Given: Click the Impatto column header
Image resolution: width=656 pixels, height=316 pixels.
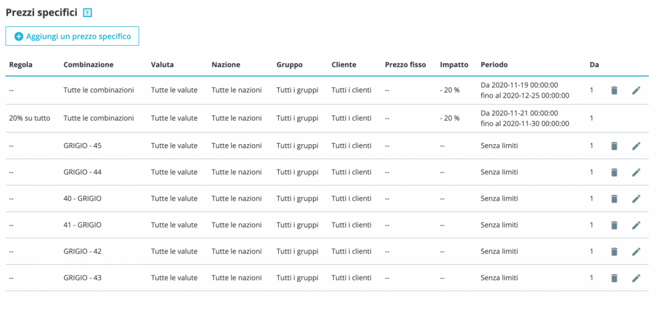Looking at the screenshot, I should point(454,65).
